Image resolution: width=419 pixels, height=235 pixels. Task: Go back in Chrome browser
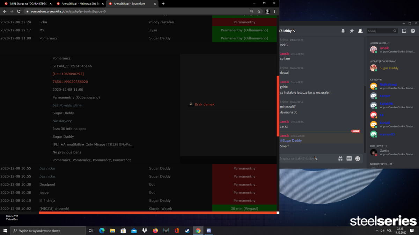(x=5, y=11)
